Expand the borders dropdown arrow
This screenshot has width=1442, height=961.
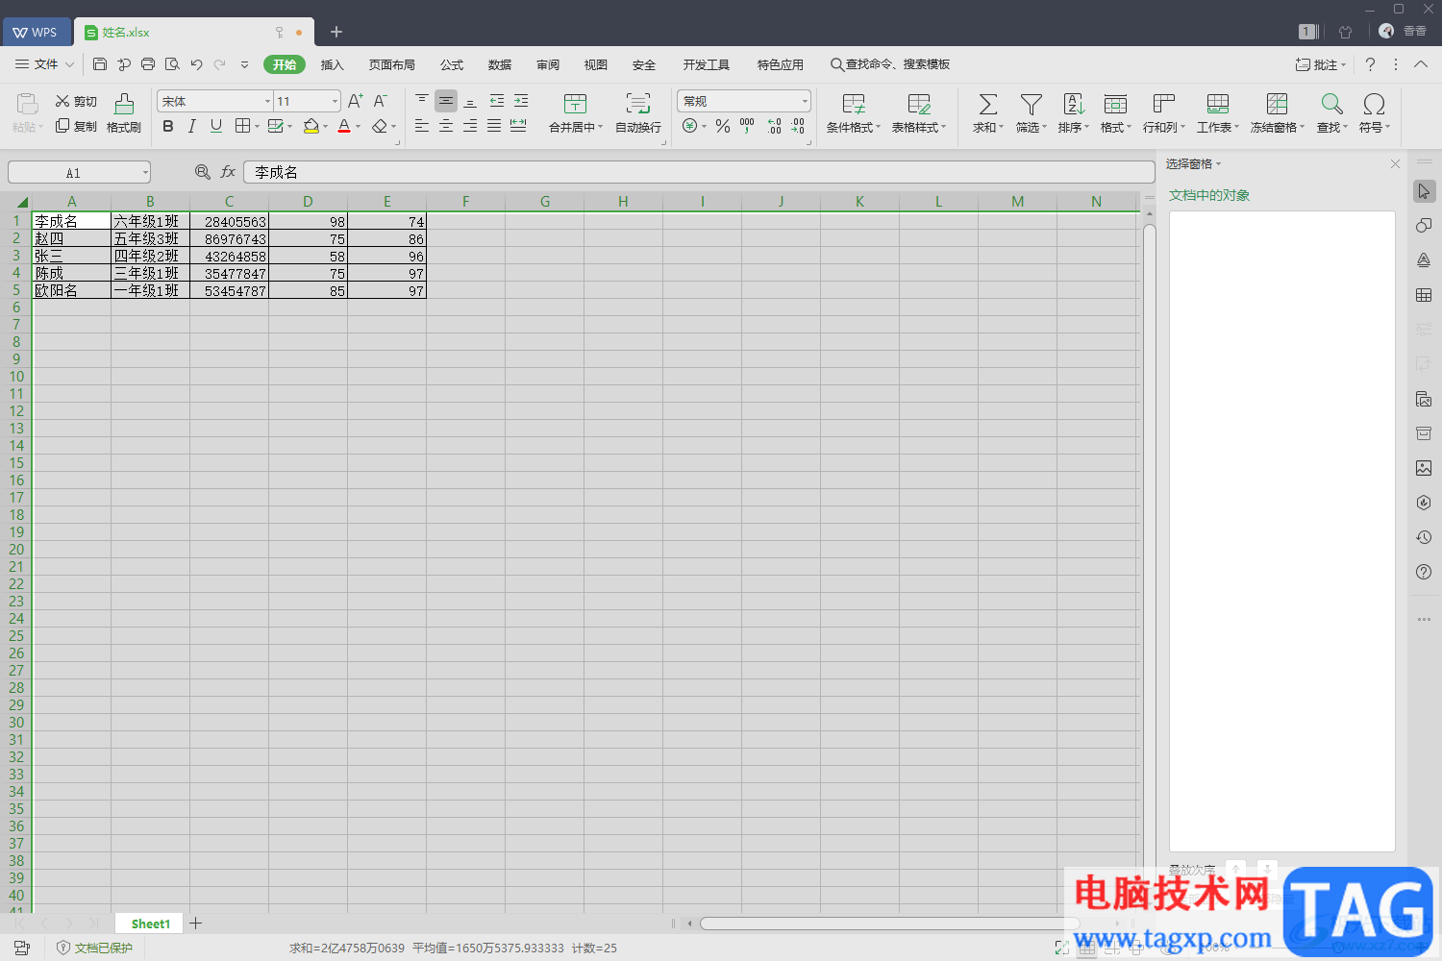[258, 126]
